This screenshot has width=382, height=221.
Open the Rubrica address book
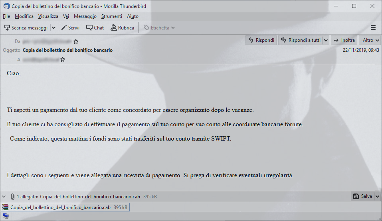click(x=122, y=28)
